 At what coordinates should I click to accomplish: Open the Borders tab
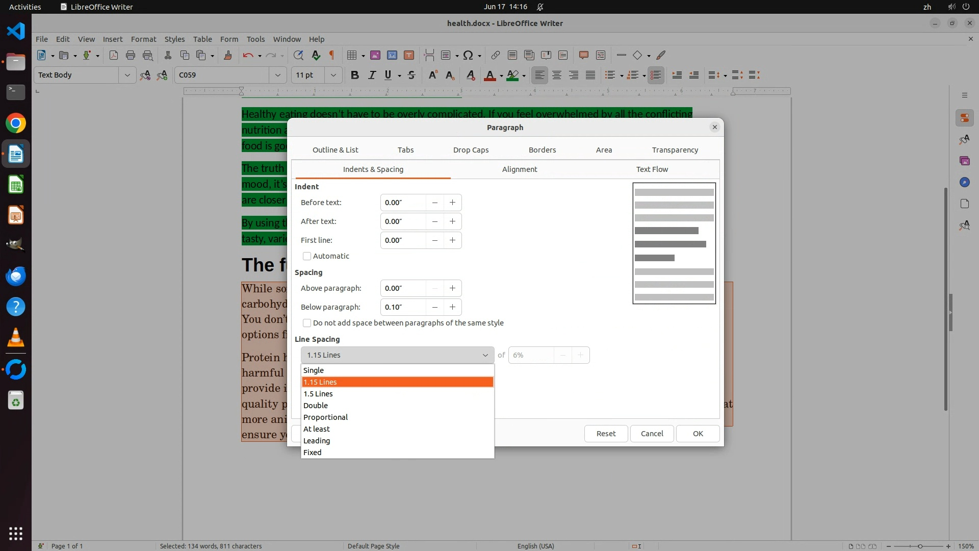pos(542,150)
